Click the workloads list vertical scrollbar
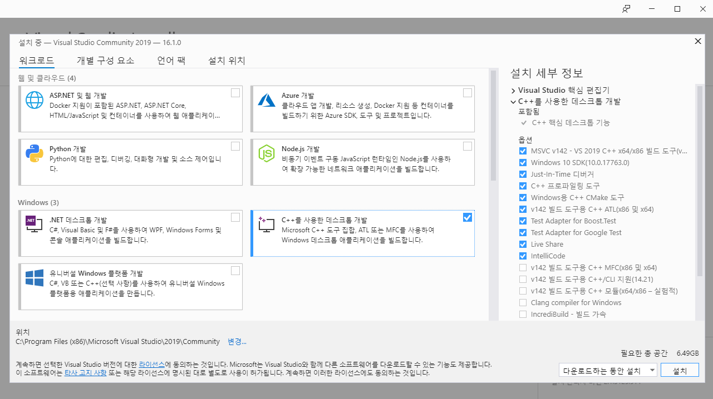 point(493,126)
